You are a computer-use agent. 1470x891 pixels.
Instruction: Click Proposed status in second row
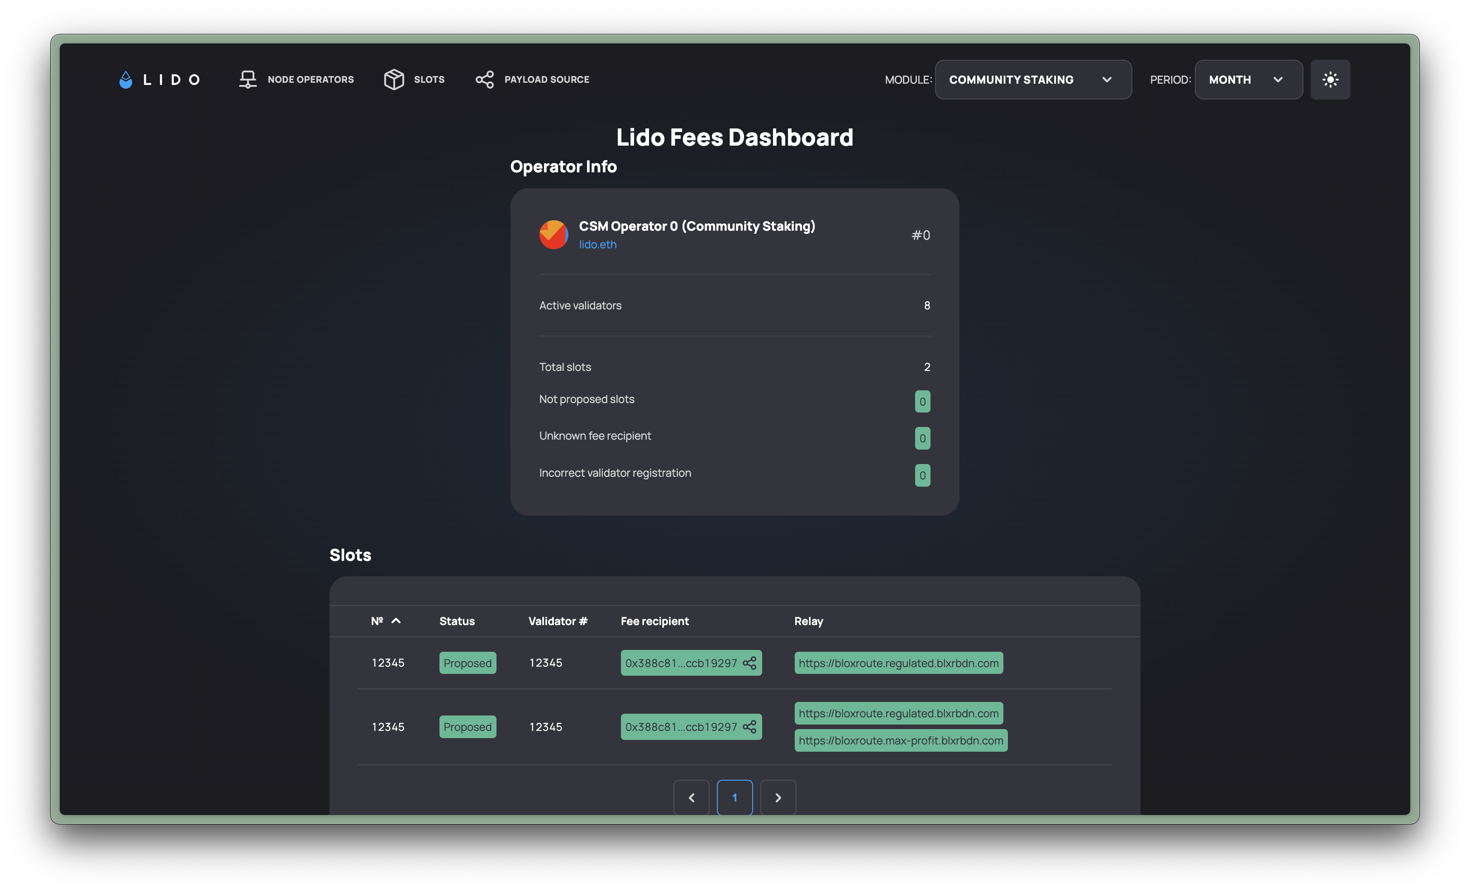point(468,726)
